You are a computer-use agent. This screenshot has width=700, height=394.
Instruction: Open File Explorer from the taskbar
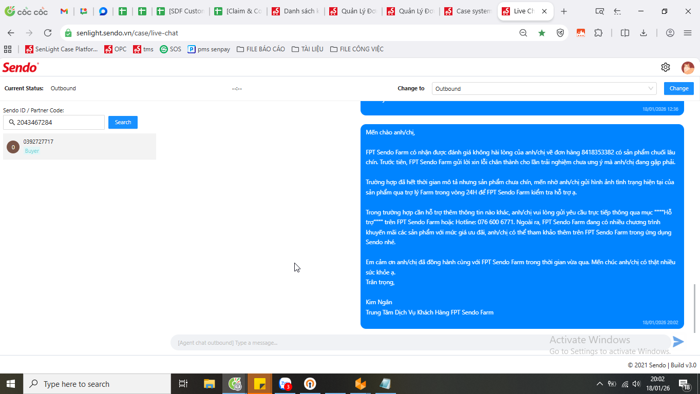pos(209,384)
